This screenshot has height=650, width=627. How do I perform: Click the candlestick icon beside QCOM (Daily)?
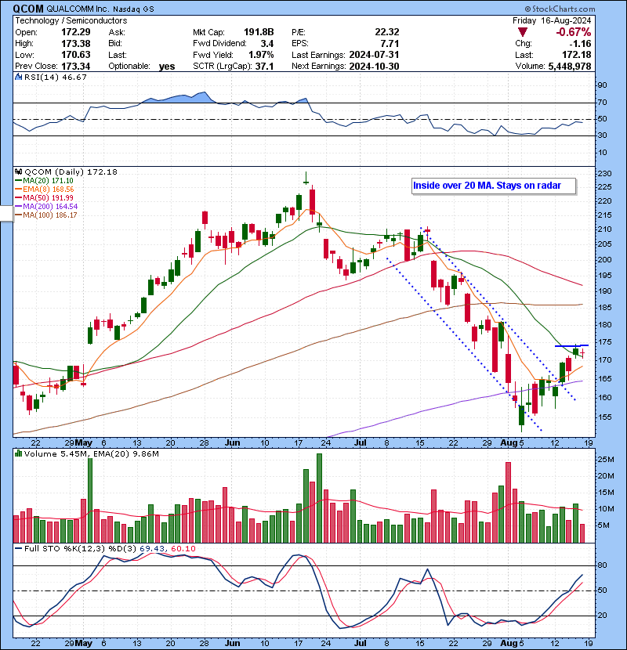pyautogui.click(x=19, y=172)
